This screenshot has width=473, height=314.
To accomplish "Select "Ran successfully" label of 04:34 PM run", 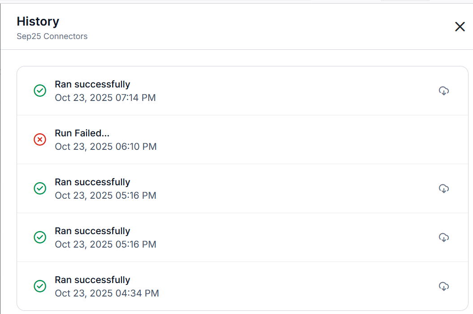I will (92, 280).
